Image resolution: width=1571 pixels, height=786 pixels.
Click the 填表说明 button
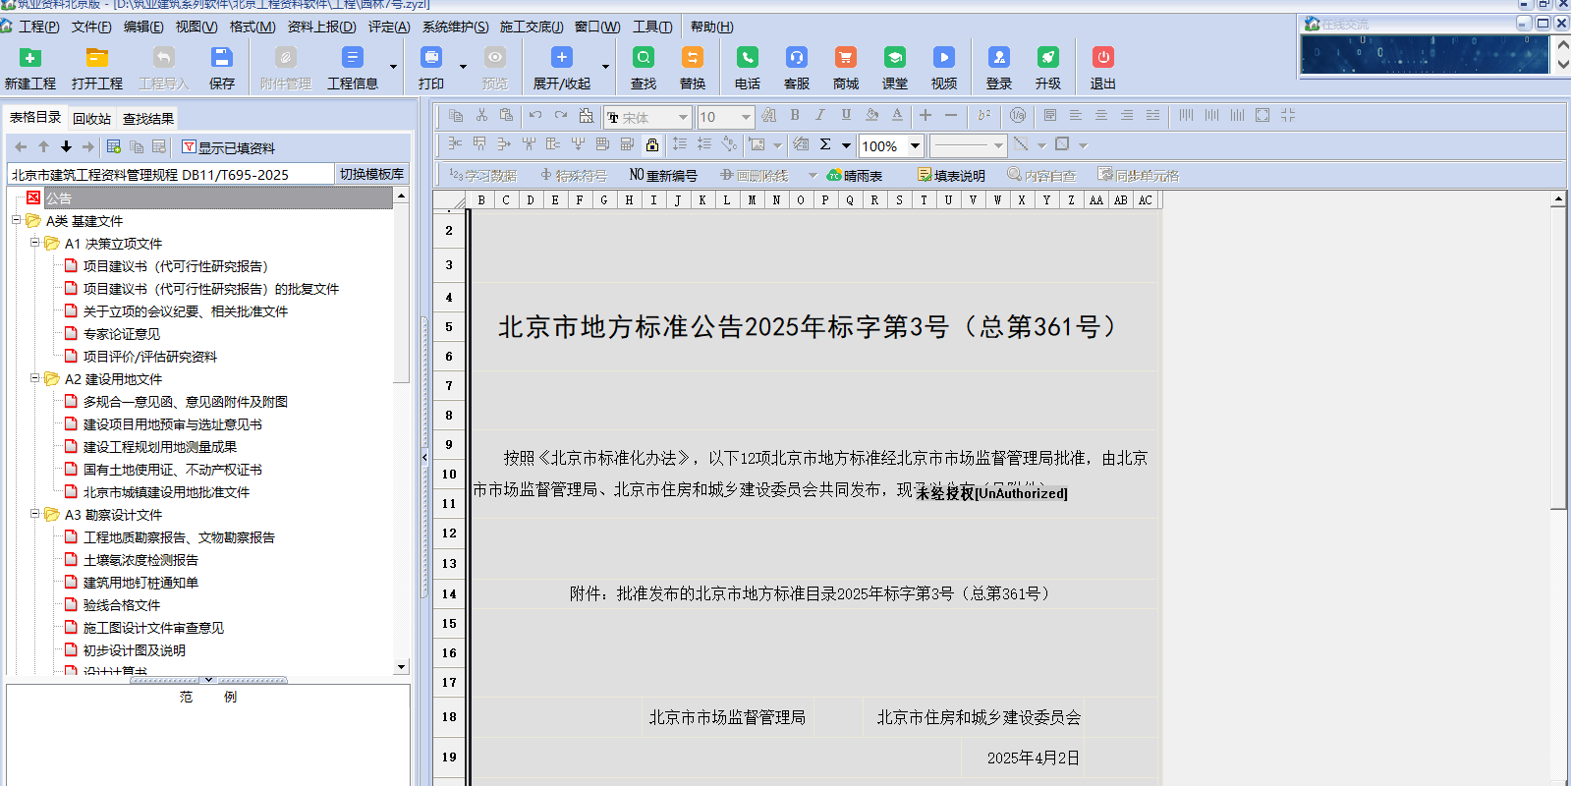pyautogui.click(x=951, y=176)
